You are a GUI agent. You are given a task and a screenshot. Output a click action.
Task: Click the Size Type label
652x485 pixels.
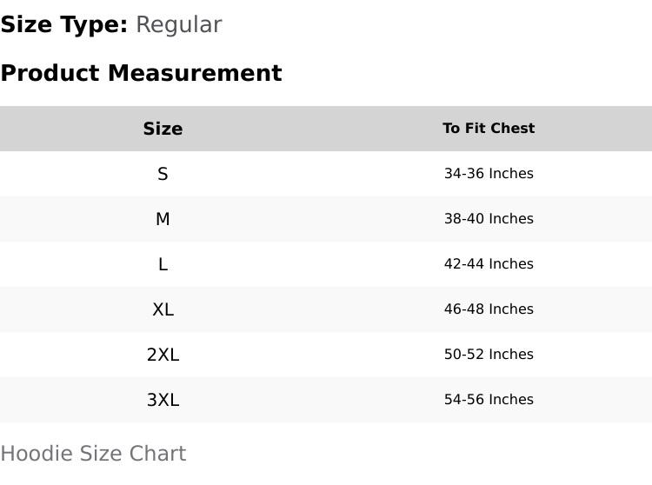pyautogui.click(x=64, y=25)
